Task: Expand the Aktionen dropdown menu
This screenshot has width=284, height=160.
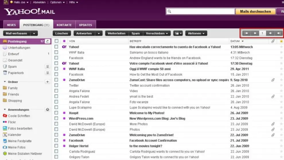Action: click(196, 33)
